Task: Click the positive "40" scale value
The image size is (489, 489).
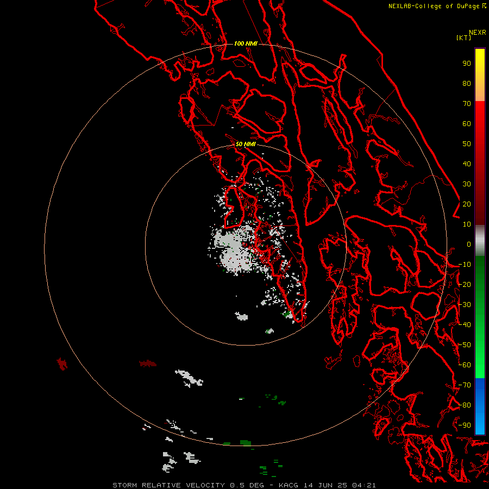Action: tap(467, 164)
